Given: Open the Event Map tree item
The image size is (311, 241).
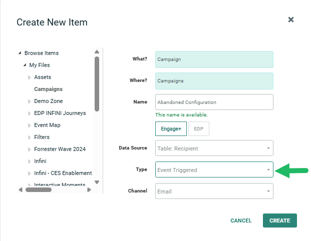Looking at the screenshot, I should [47, 125].
